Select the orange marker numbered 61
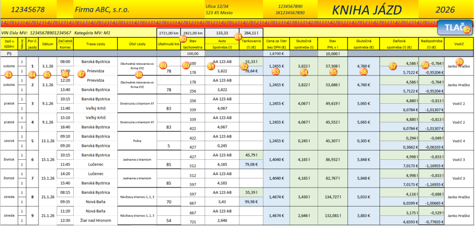This screenshot has height=226, width=475. tap(238, 37)
